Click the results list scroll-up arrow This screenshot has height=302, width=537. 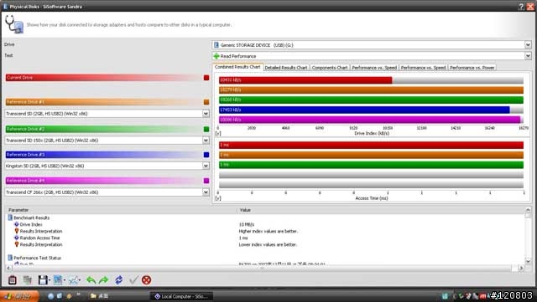coord(528,210)
